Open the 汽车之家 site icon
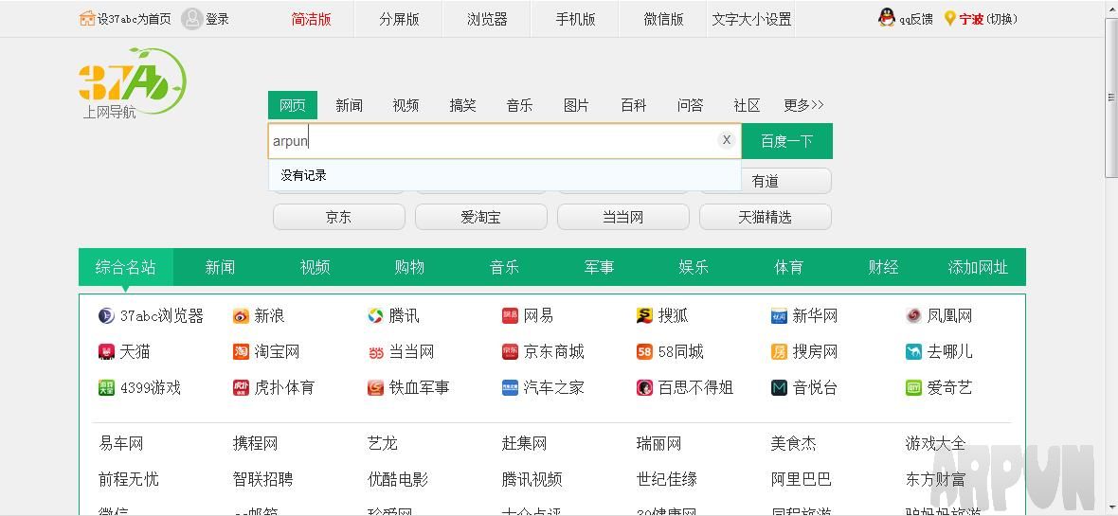The image size is (1118, 516). (510, 388)
